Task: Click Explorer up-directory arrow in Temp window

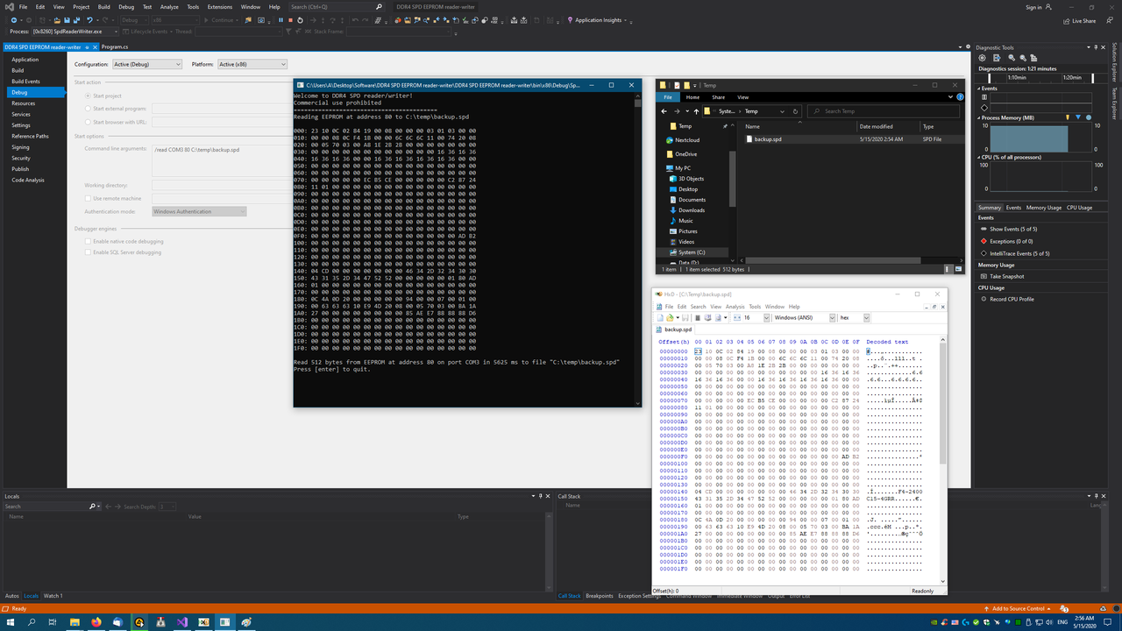Action: pos(696,111)
